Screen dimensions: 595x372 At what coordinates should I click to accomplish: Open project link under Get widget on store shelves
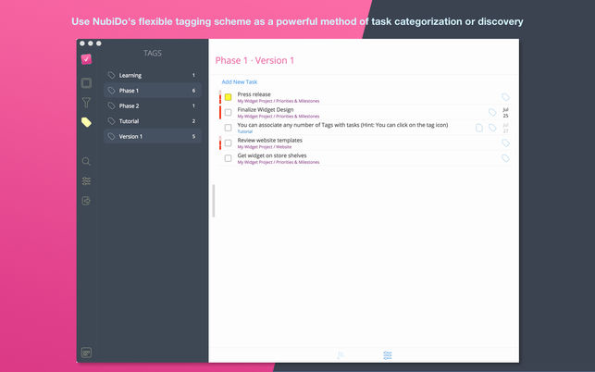[279, 162]
